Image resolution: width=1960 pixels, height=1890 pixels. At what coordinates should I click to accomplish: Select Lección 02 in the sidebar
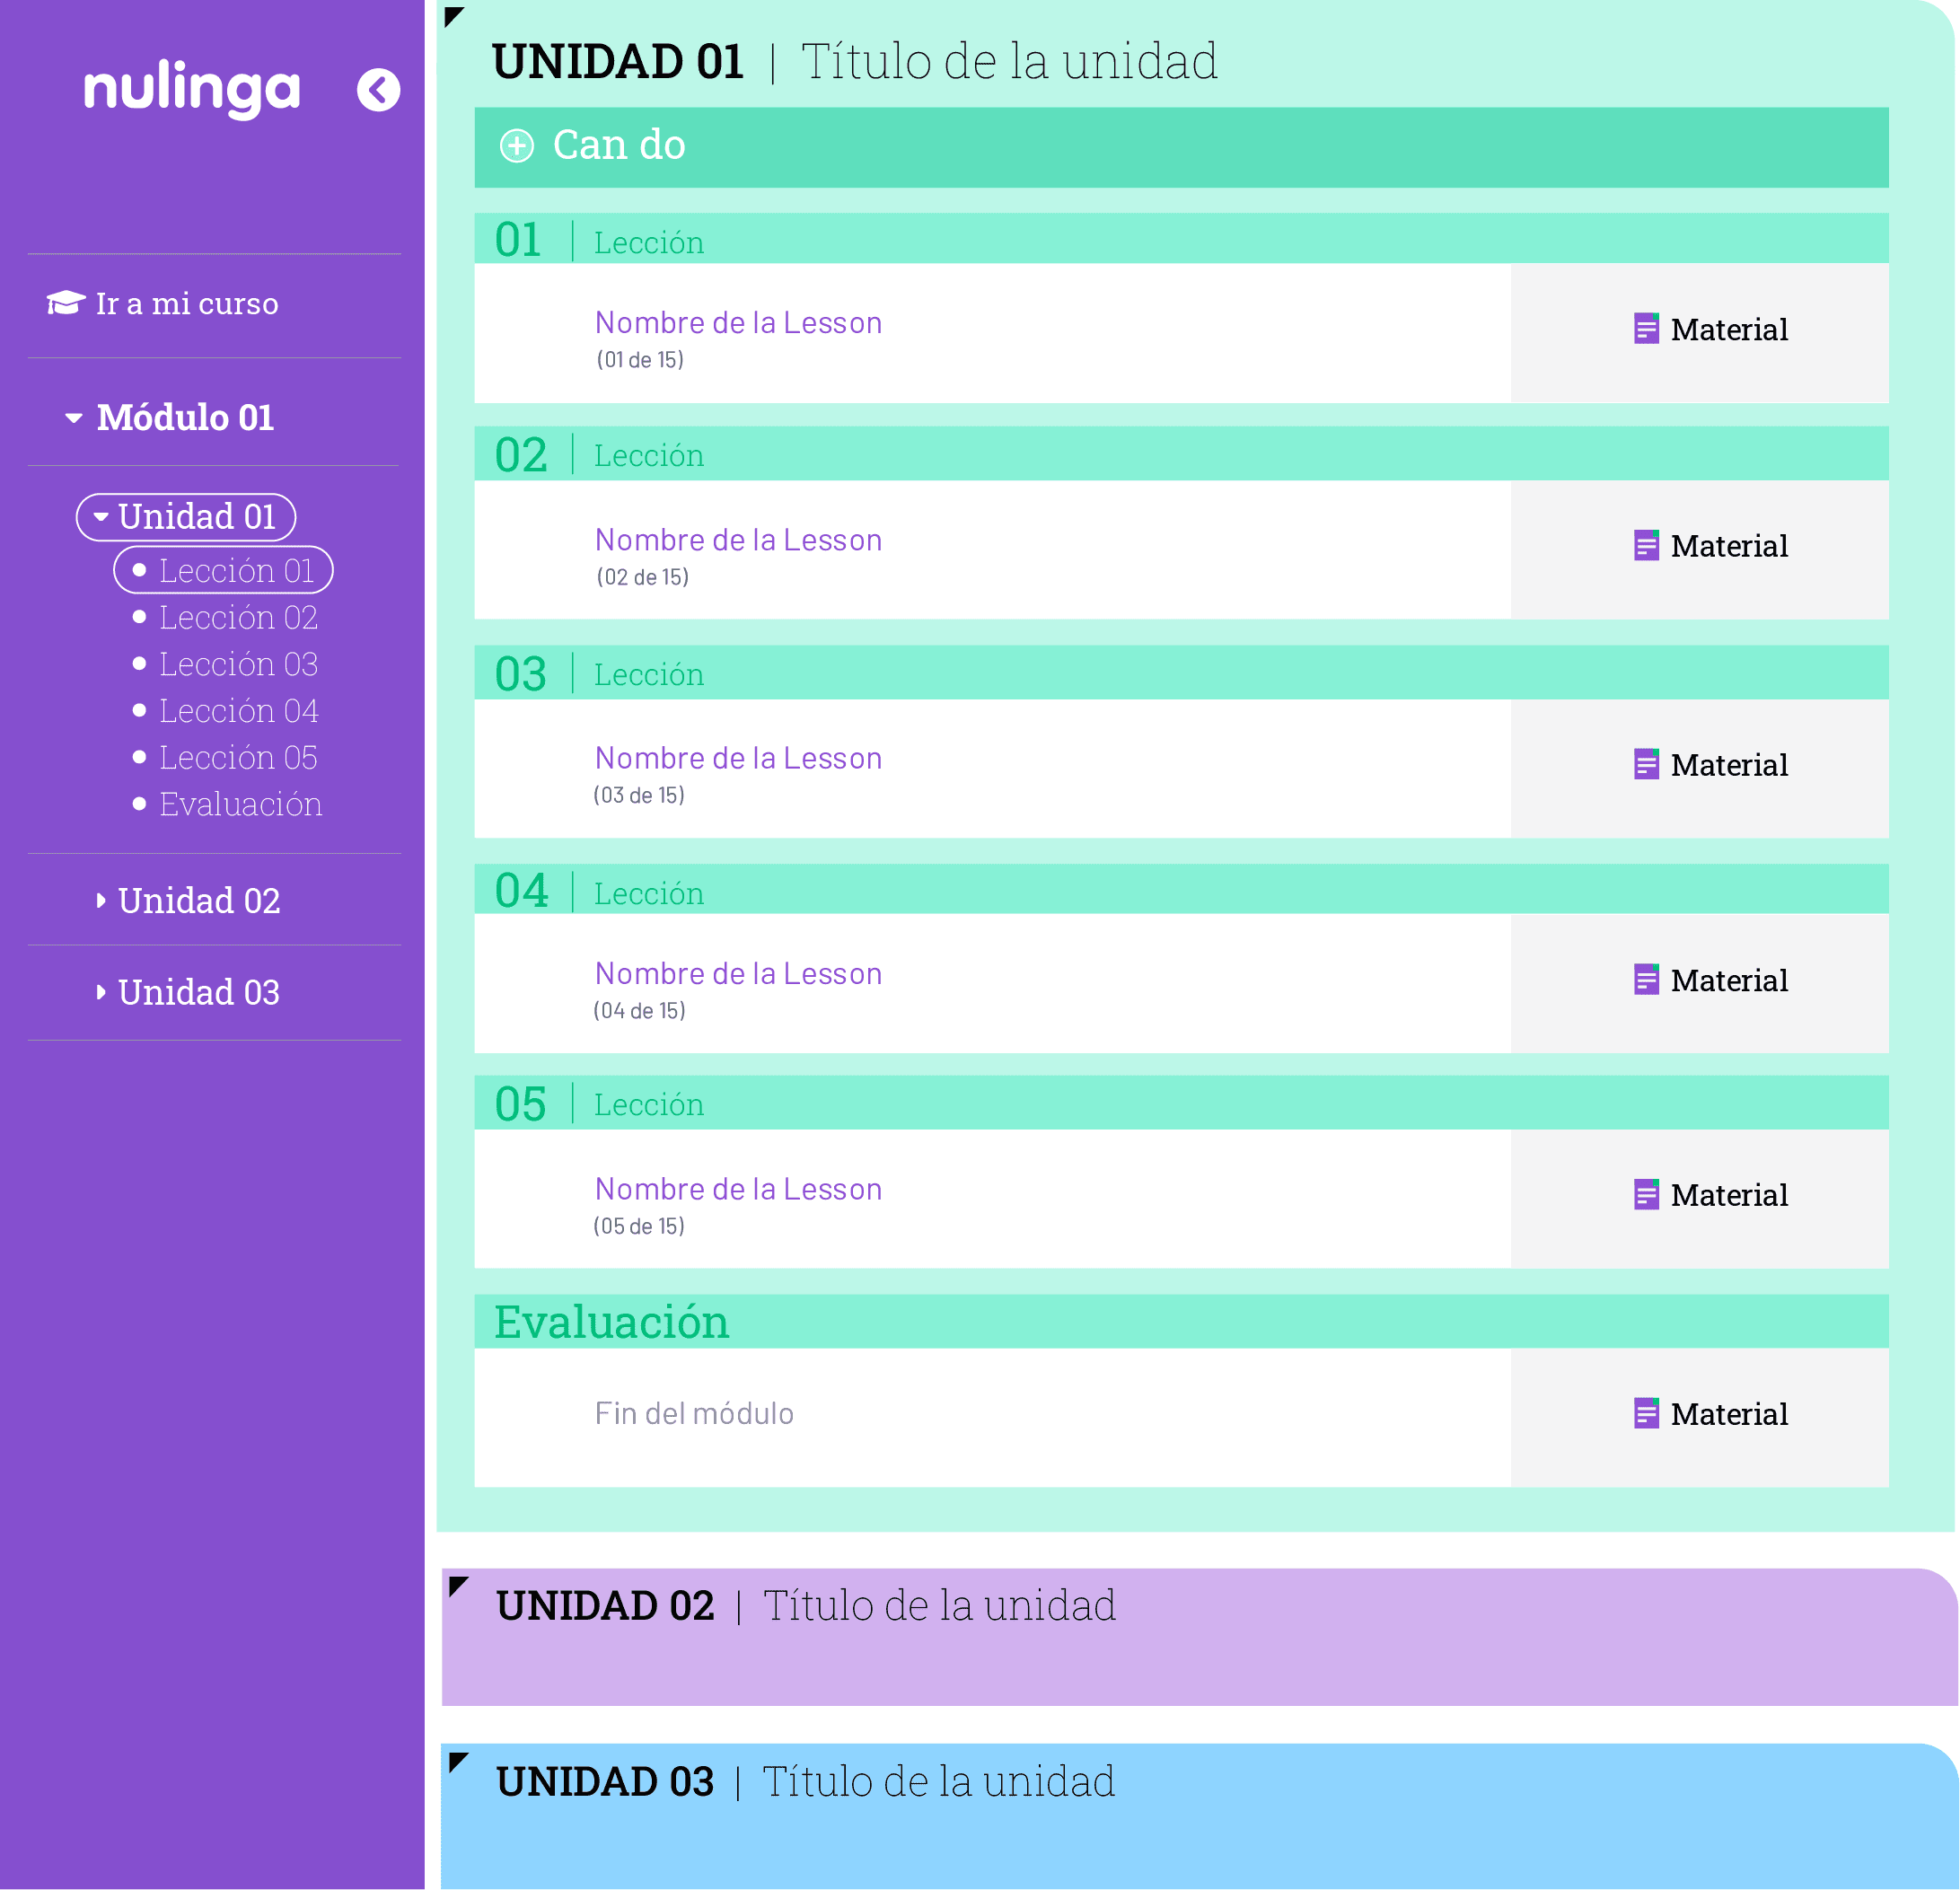(x=226, y=618)
